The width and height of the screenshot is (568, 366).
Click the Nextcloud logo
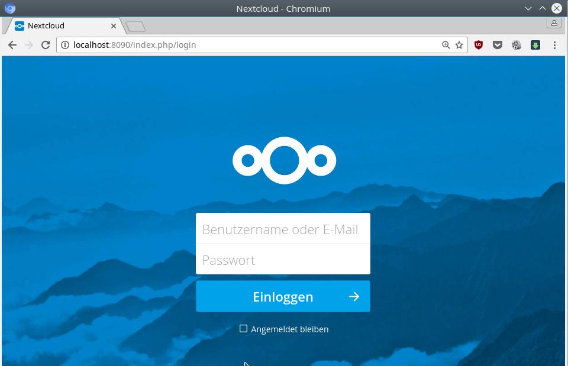(285, 160)
